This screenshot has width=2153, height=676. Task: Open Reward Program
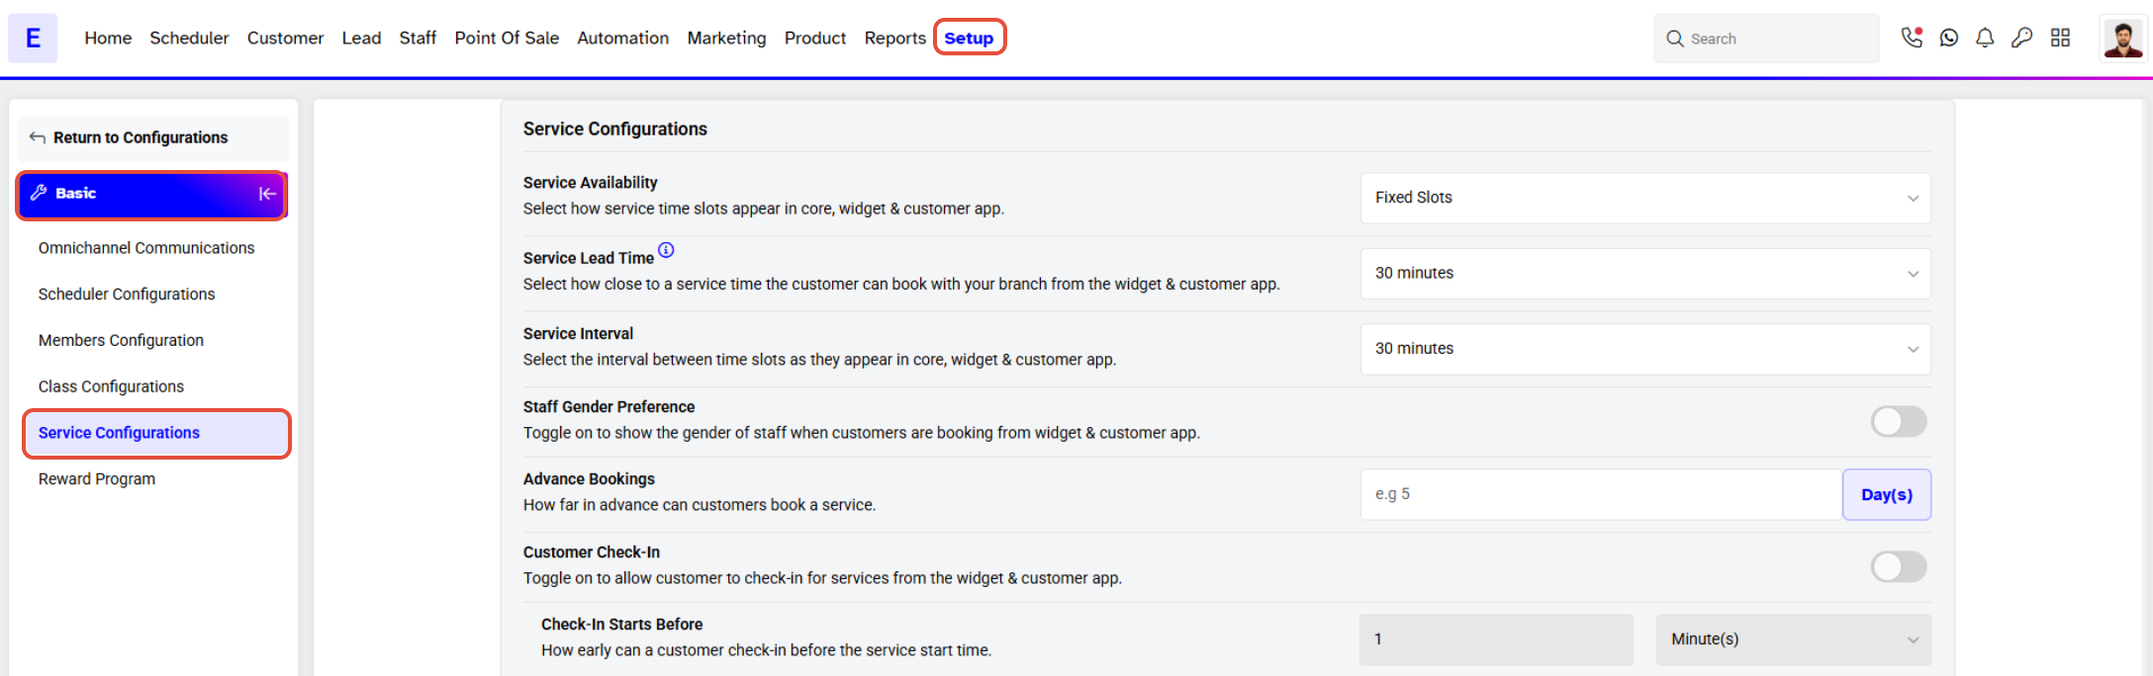[97, 479]
